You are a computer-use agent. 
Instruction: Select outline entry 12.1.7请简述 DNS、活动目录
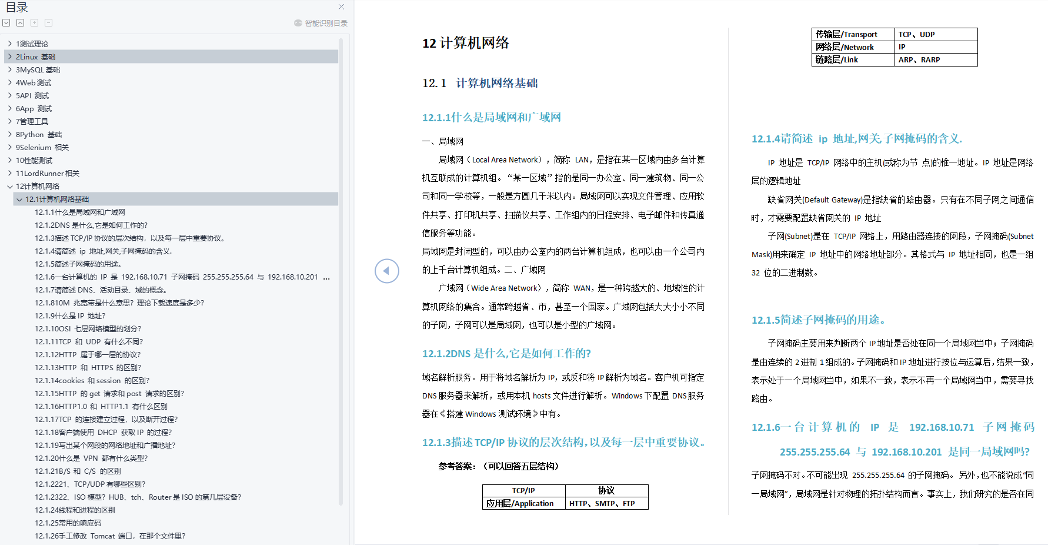coord(102,290)
